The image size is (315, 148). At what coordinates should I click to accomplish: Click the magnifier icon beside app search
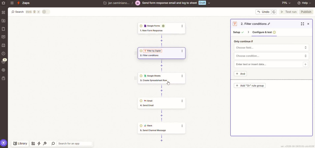click(x=53, y=143)
